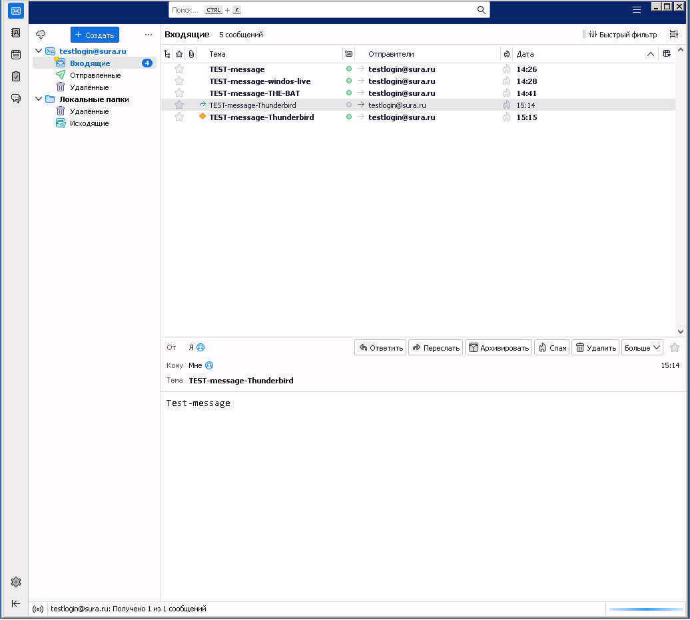The width and height of the screenshot is (690, 620).
Task: Open the Tasks space icon
Action: pyautogui.click(x=16, y=77)
